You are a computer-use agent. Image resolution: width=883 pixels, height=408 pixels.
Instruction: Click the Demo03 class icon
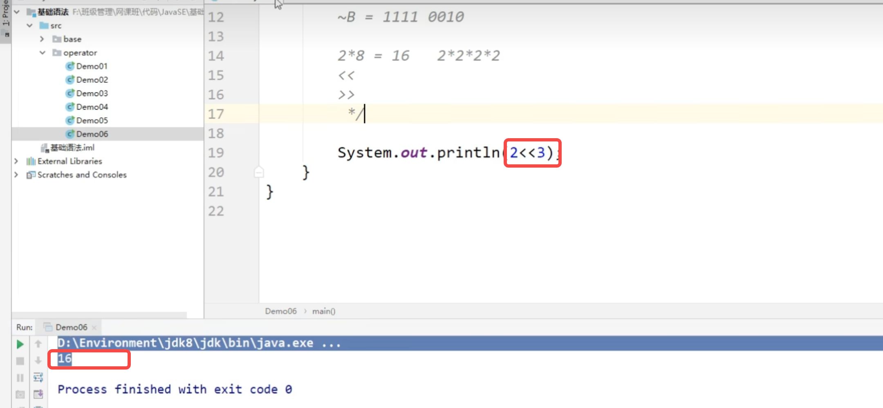point(70,93)
